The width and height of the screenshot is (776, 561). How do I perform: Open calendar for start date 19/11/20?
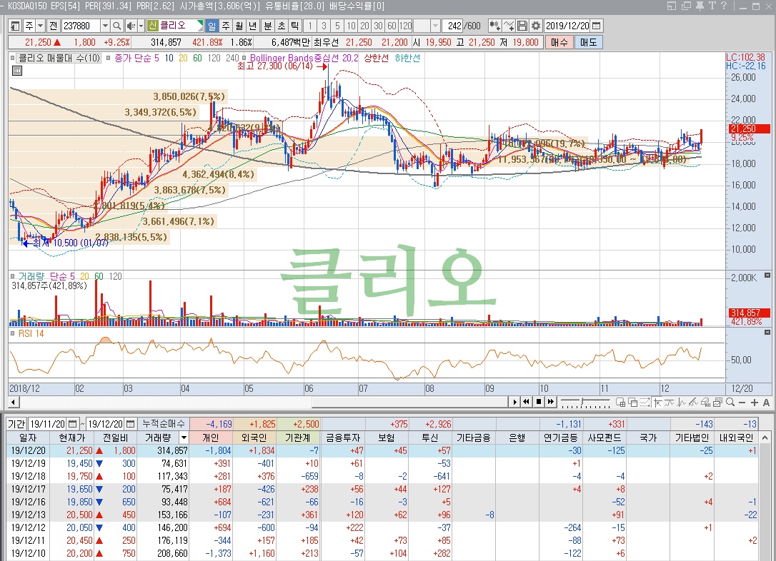click(x=73, y=423)
